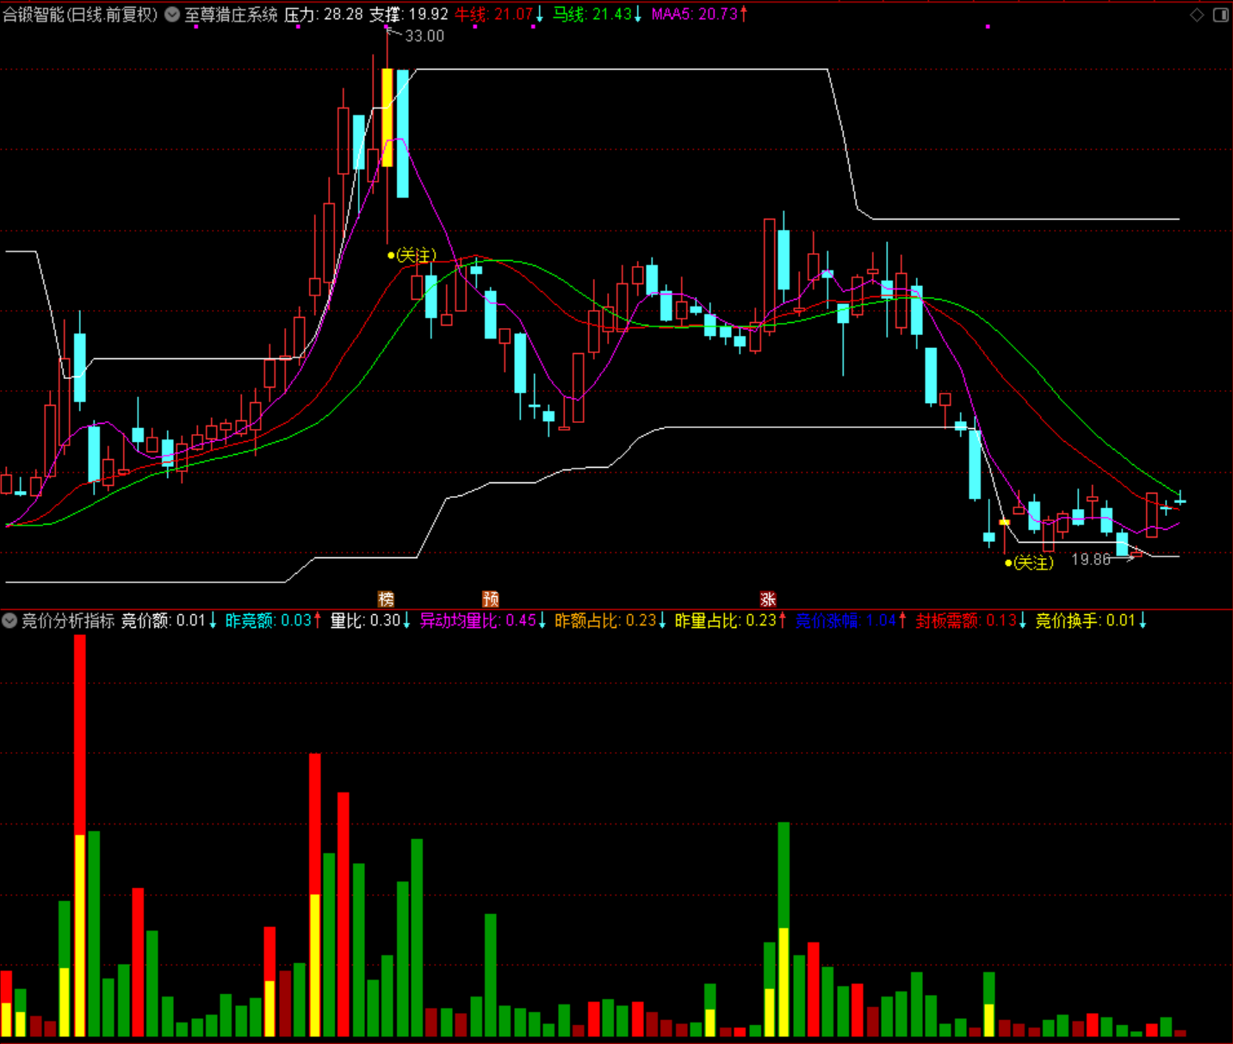Click the (关注) label near 19.86
Screen dimensions: 1233x1044
pyautogui.click(x=1033, y=562)
